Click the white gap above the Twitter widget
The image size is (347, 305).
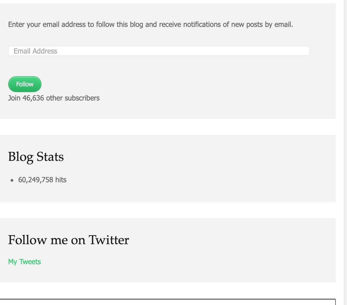(168, 210)
